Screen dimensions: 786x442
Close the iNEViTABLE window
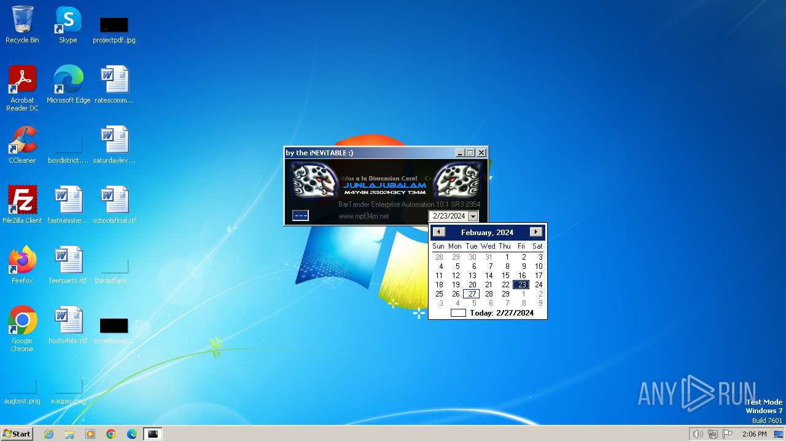(x=481, y=153)
